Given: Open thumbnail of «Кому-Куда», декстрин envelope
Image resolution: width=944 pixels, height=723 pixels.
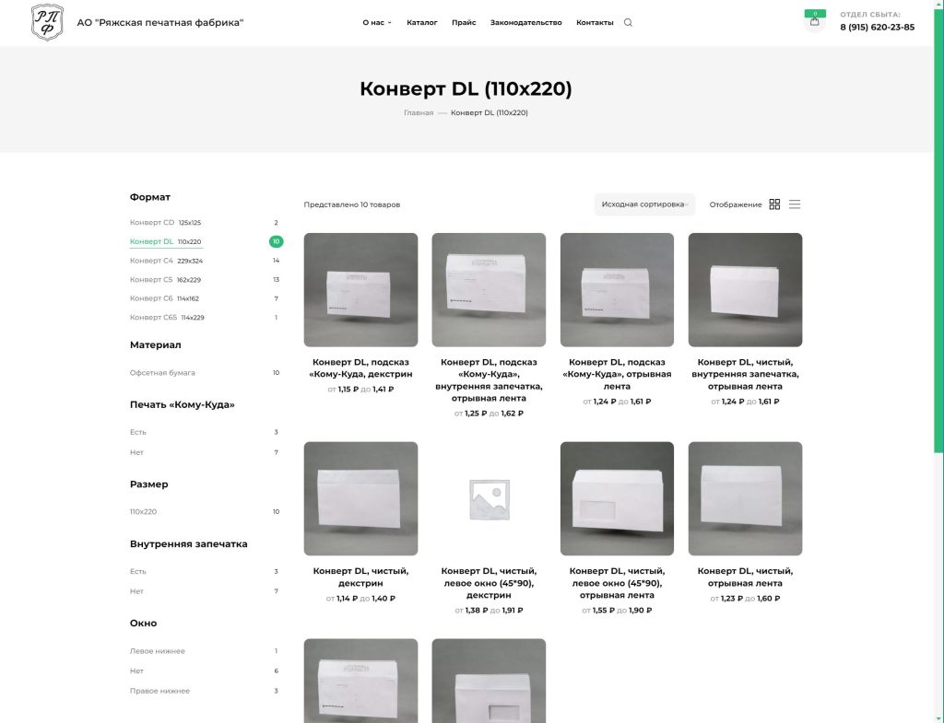Looking at the screenshot, I should tap(360, 290).
